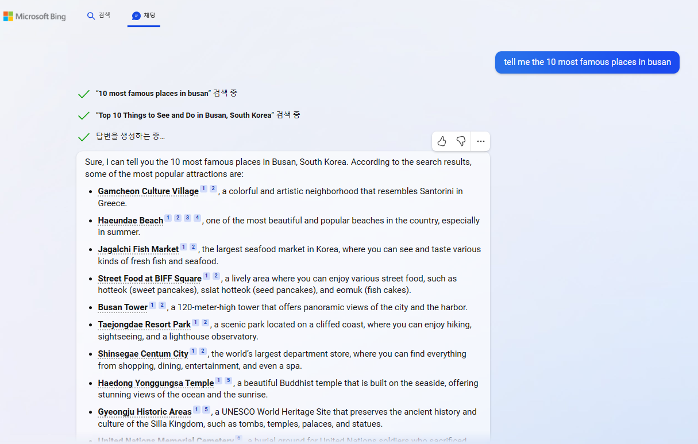The width and height of the screenshot is (698, 444).
Task: Switch to the 검색 search tab
Action: pos(98,16)
